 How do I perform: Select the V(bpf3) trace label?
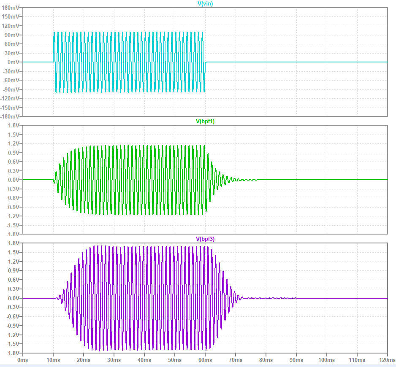[x=205, y=239]
